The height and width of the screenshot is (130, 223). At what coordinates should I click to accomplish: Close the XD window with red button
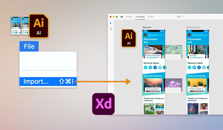(110, 17)
